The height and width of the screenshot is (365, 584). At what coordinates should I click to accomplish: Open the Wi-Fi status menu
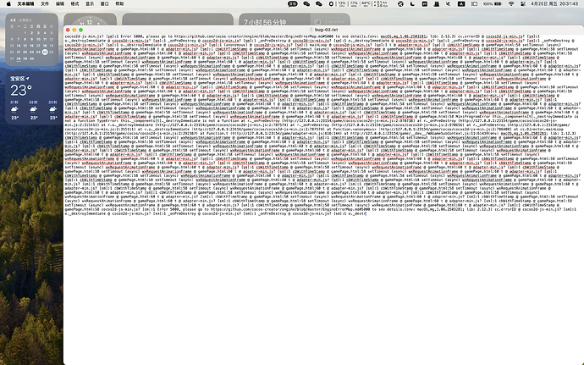(x=511, y=3)
